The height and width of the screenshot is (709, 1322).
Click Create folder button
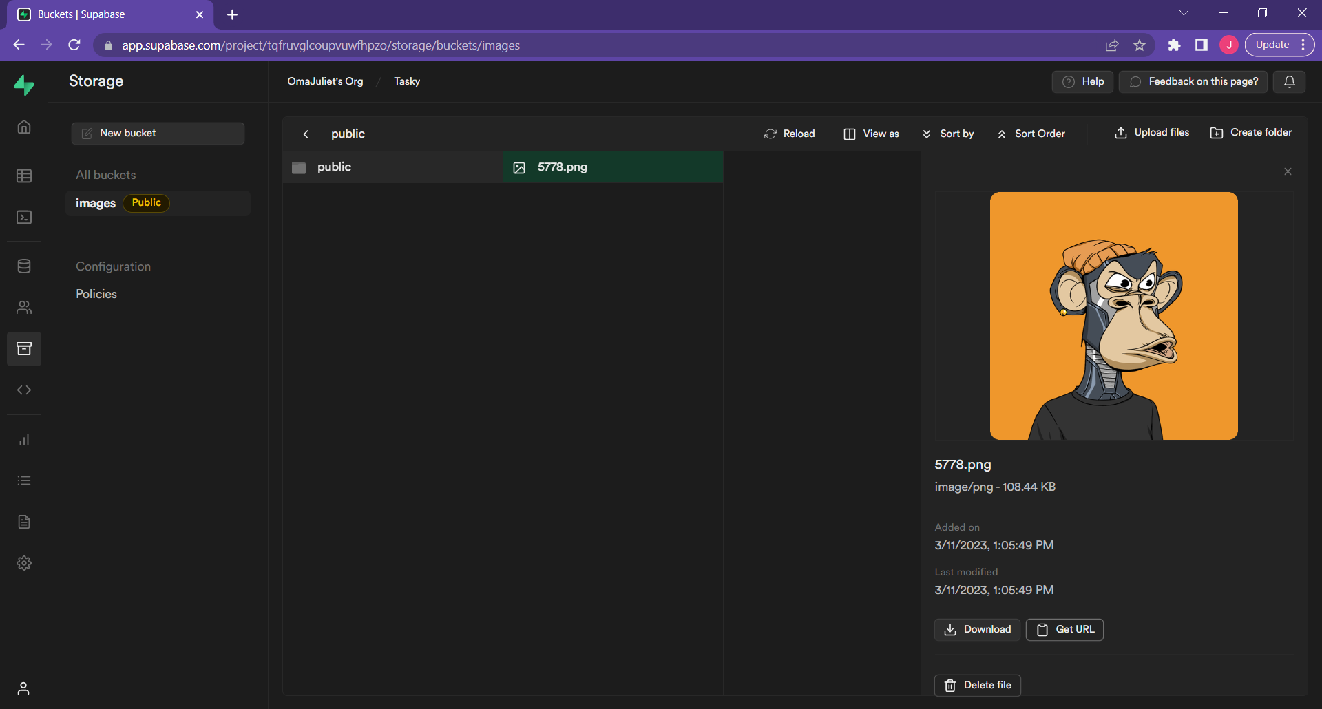click(1251, 132)
